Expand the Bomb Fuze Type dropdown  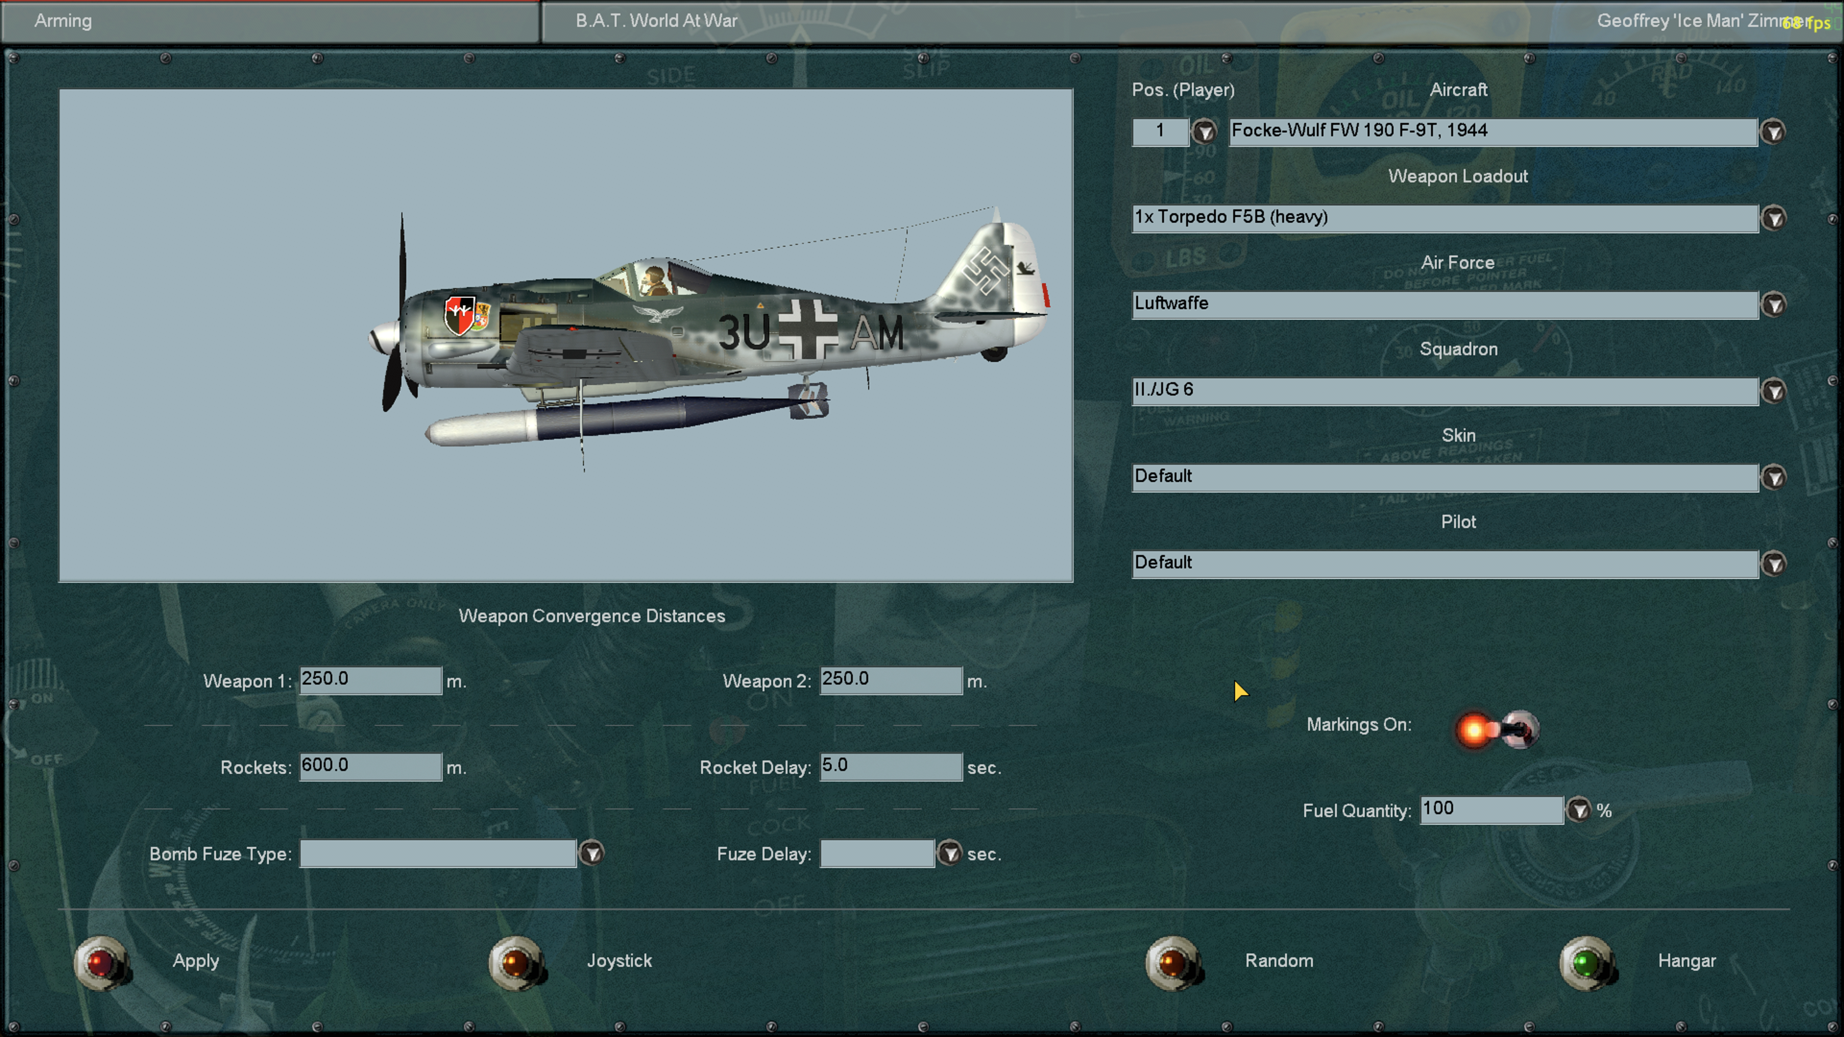click(x=591, y=853)
